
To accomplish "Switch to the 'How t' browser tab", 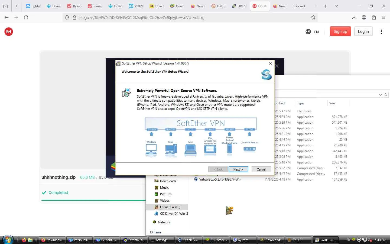I will pyautogui.click(x=157, y=6).
